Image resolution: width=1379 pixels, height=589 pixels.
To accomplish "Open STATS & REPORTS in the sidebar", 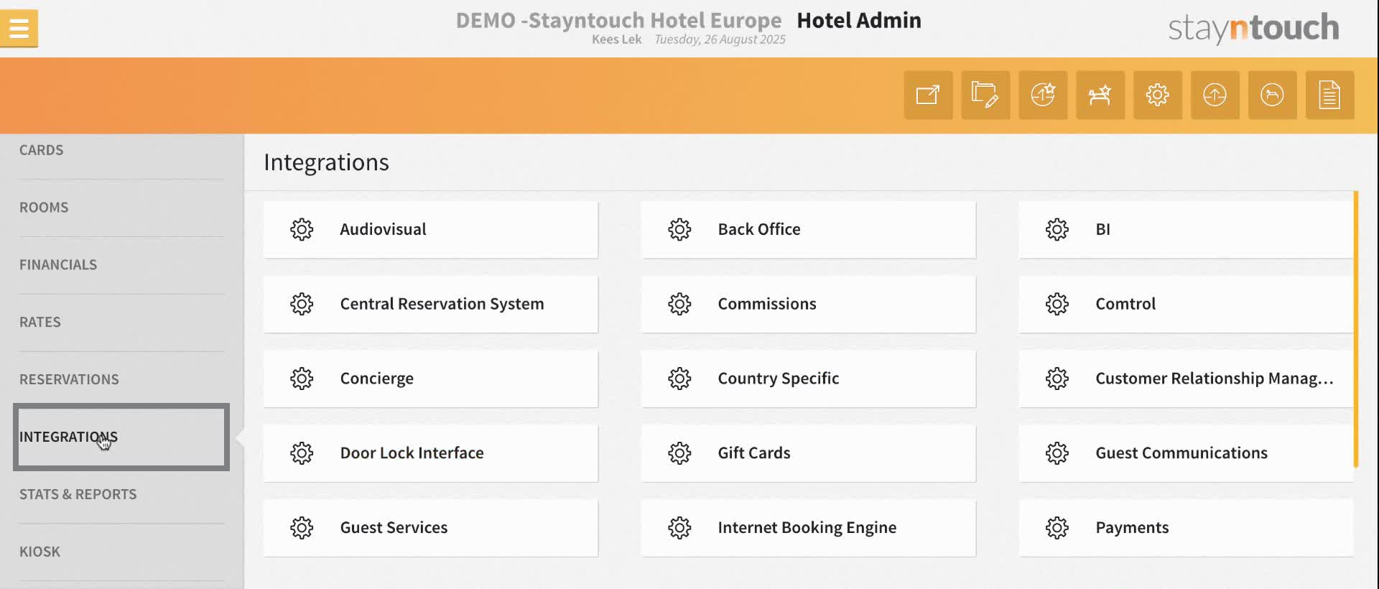I will point(78,495).
